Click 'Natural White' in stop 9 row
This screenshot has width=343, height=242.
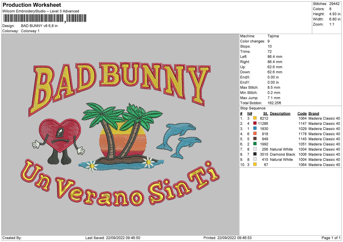[x=282, y=159]
